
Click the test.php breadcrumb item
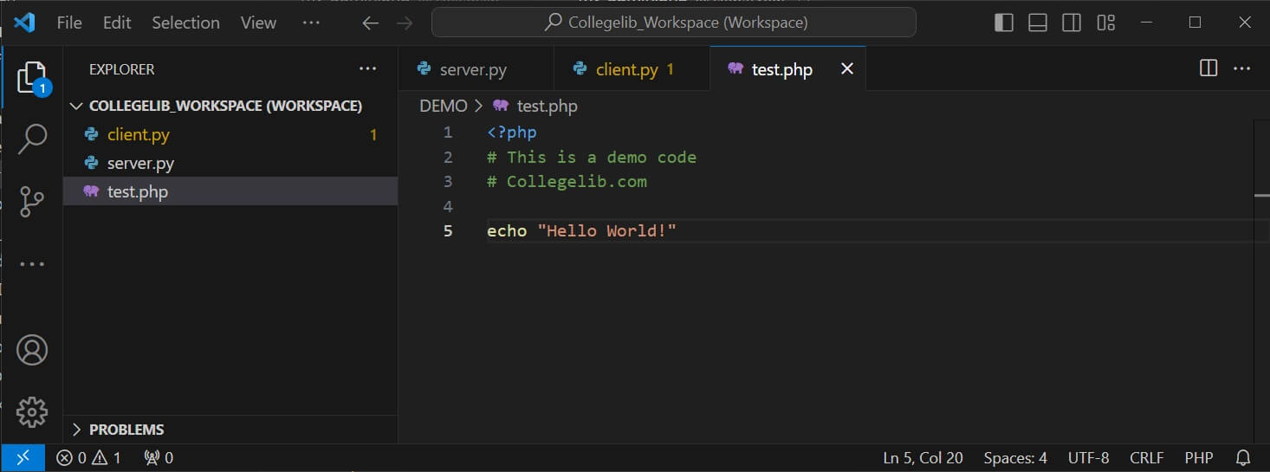click(547, 106)
